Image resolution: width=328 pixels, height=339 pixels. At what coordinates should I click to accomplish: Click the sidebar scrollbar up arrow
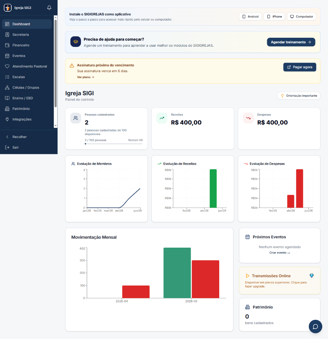[x=56, y=17]
